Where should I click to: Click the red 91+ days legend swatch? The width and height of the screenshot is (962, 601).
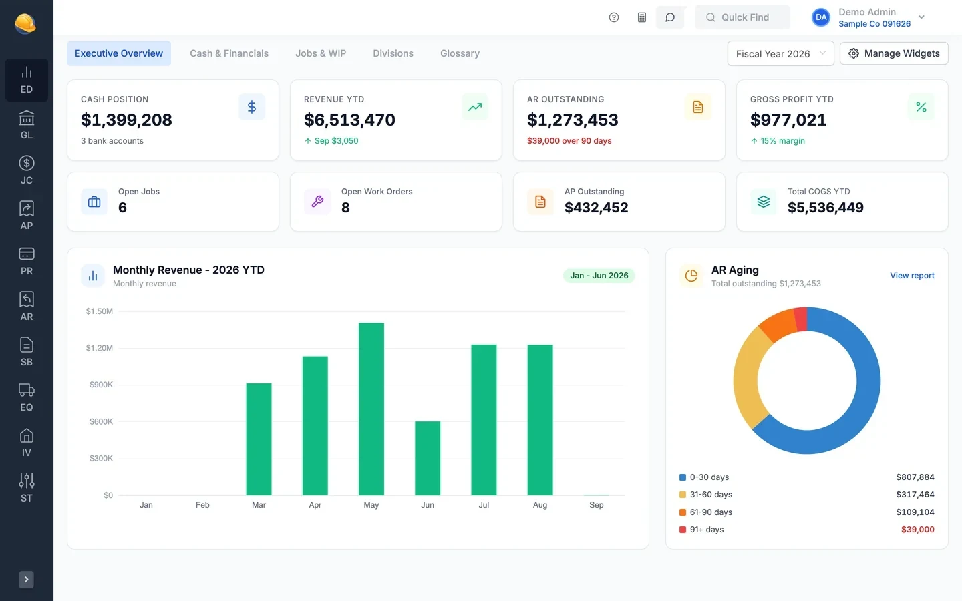click(x=683, y=530)
